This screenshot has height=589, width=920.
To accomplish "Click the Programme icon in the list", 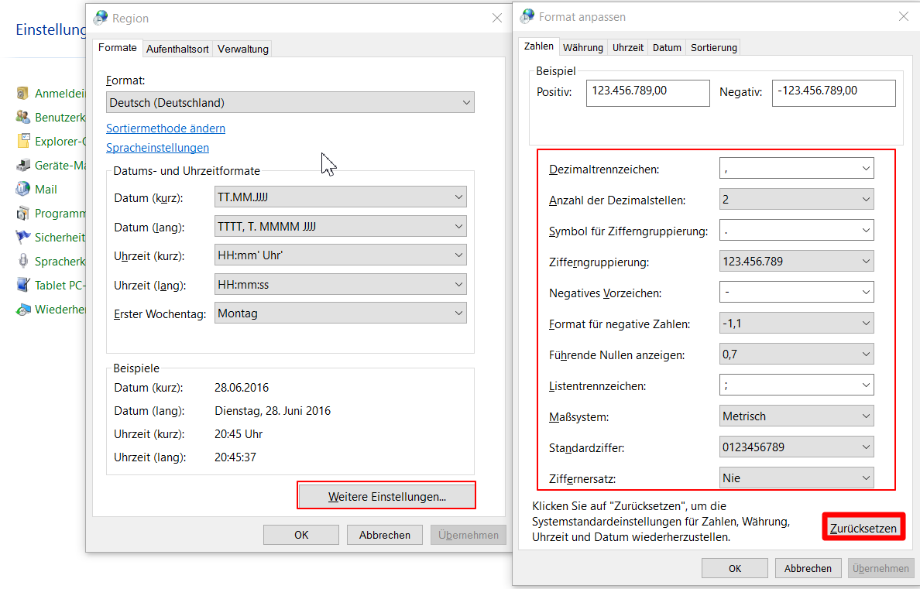I will click(x=23, y=213).
